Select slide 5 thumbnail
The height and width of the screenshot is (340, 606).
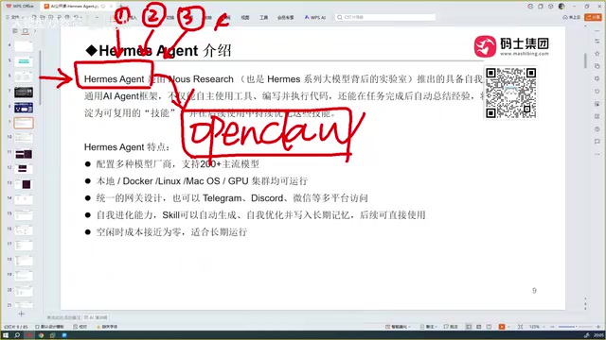click(24, 61)
